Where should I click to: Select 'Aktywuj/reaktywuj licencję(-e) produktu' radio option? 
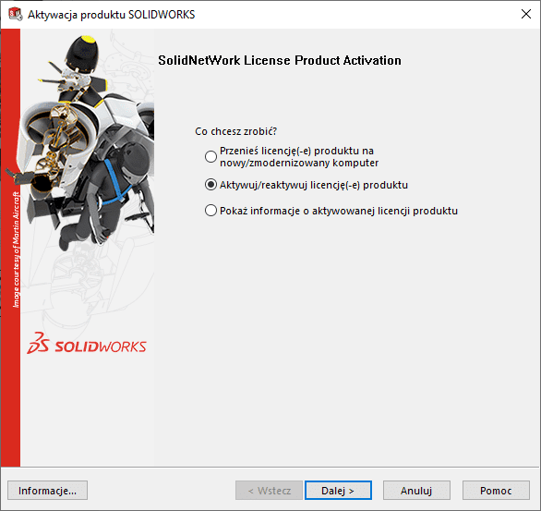click(x=210, y=185)
